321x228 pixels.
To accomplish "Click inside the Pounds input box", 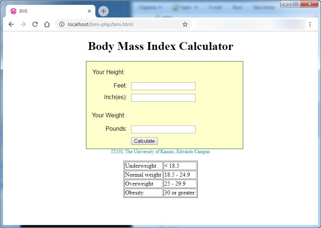I will click(163, 129).
